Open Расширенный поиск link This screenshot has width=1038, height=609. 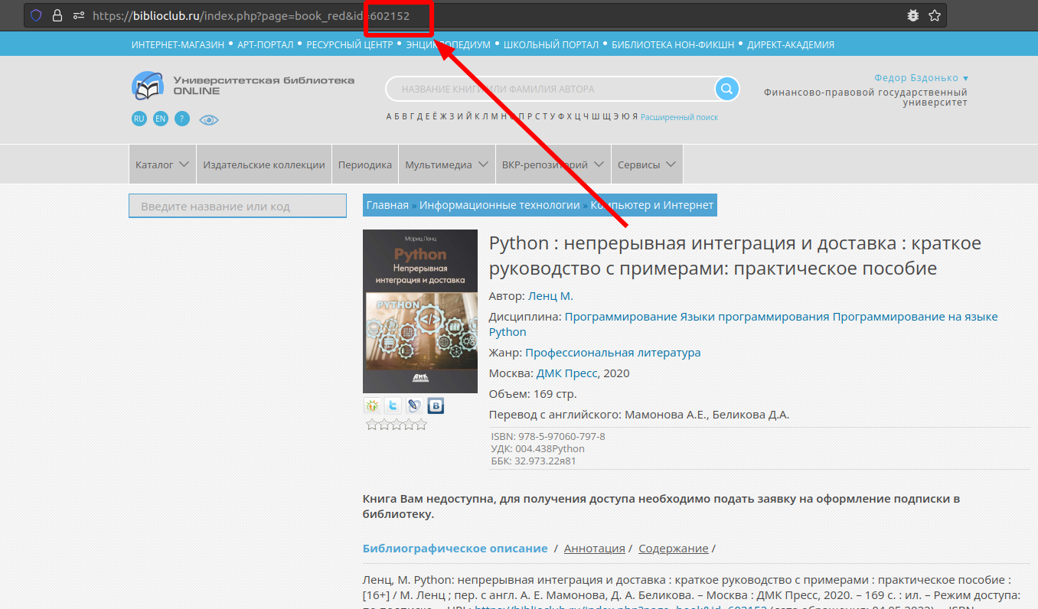pyautogui.click(x=680, y=118)
